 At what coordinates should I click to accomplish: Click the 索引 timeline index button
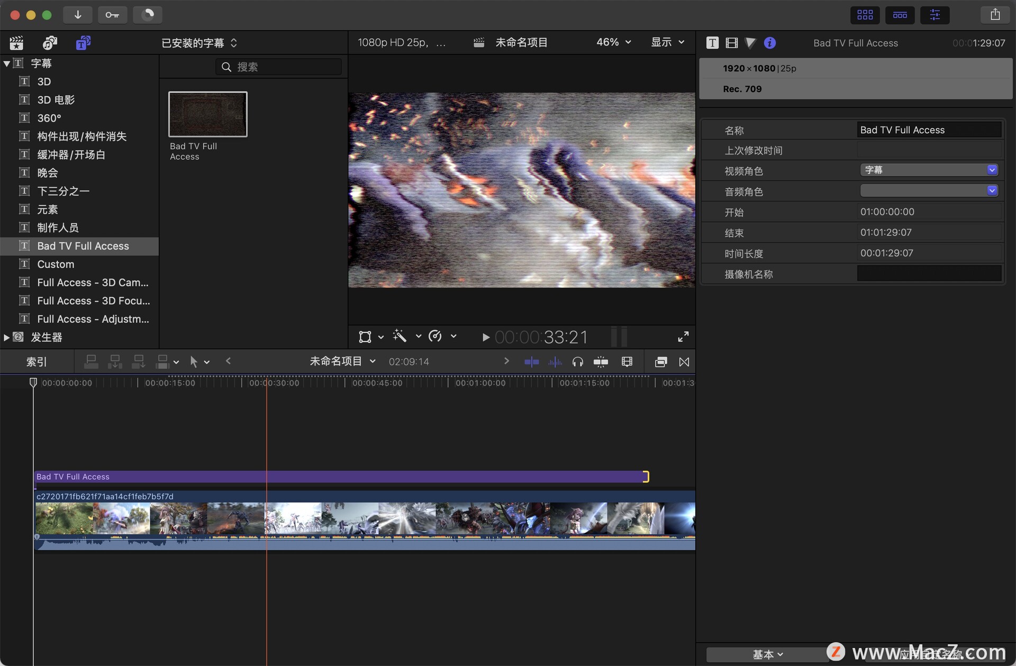tap(37, 362)
